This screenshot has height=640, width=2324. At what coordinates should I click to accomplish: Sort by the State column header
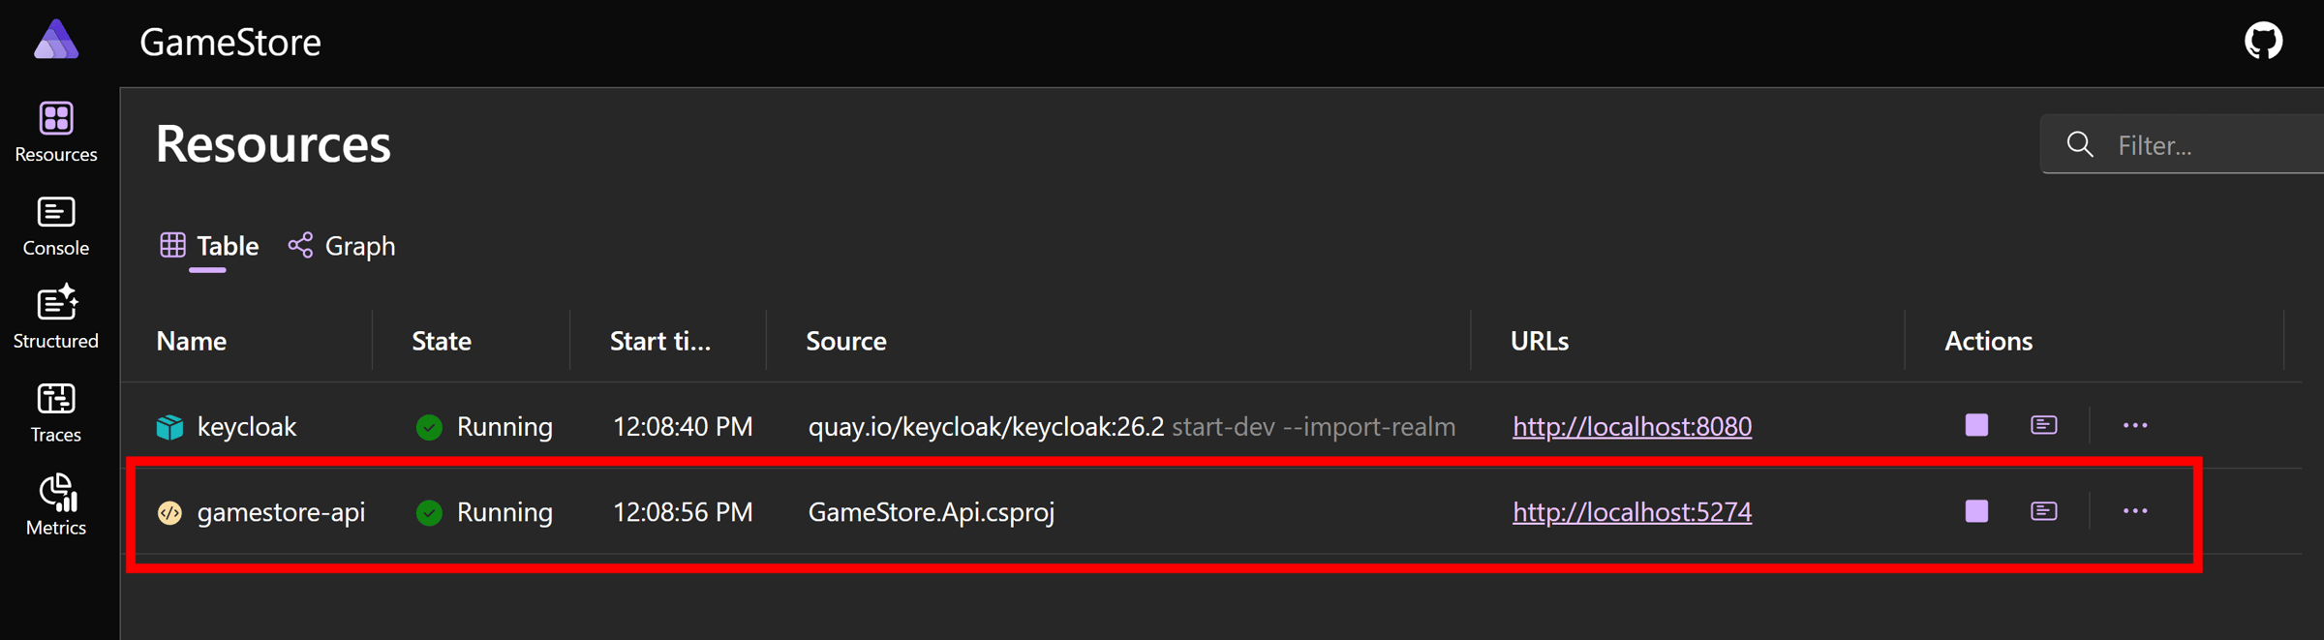442,341
